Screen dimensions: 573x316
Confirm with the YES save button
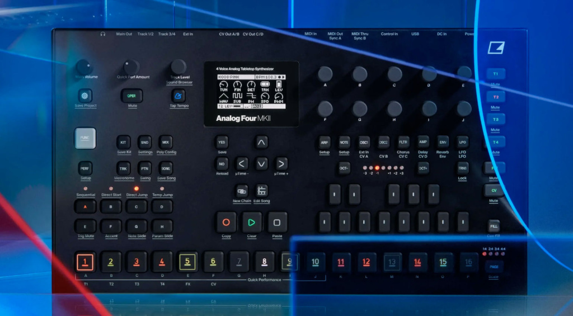222,143
